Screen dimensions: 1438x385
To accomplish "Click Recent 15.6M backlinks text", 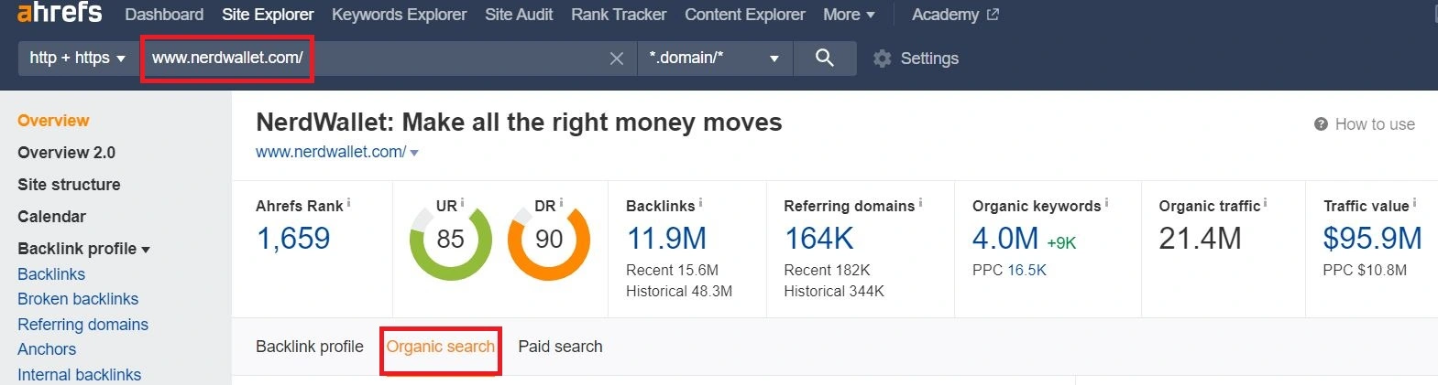I will pos(672,270).
